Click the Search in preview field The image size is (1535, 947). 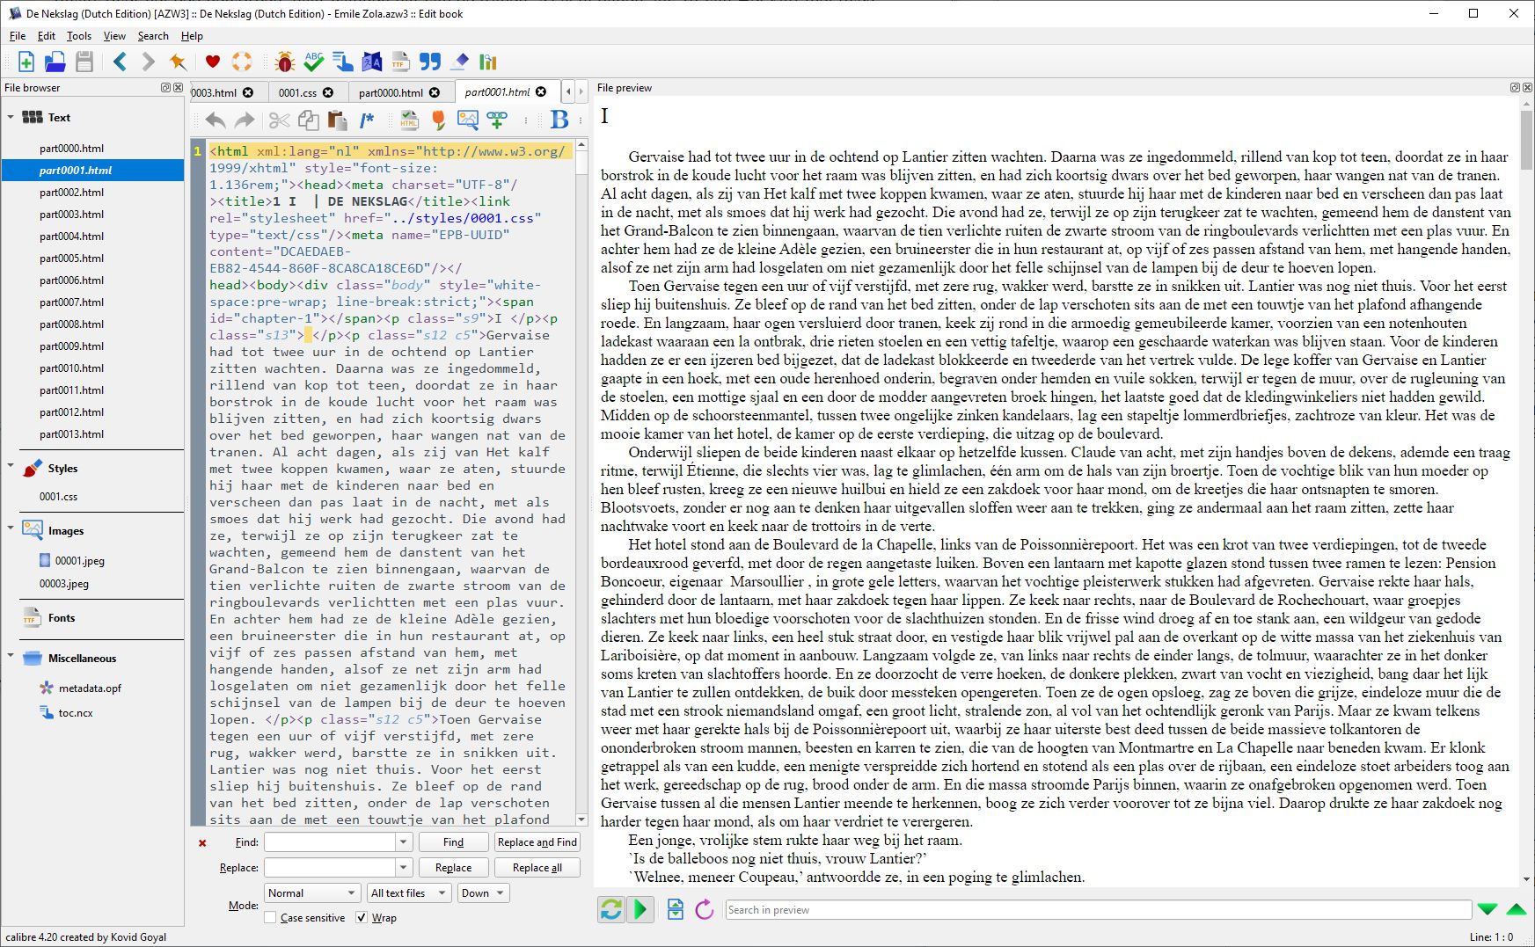[1098, 909]
